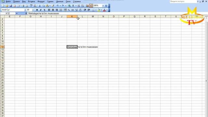Image resolution: width=208 pixels, height=117 pixels.
Task: Decrease indent of cell text
Action: coord(85,10)
